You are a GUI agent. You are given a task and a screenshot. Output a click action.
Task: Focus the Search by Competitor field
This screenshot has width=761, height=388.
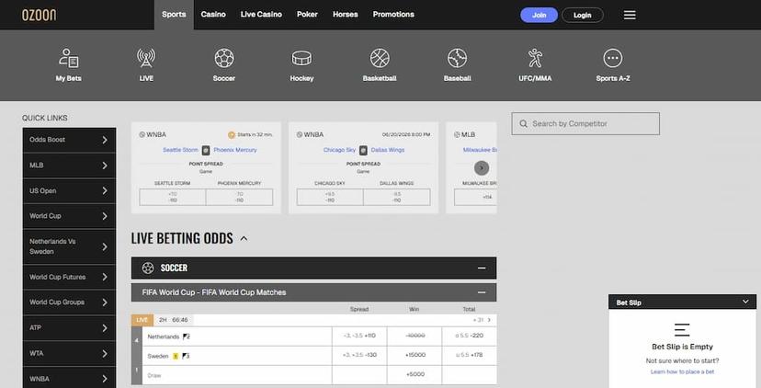[x=585, y=124]
